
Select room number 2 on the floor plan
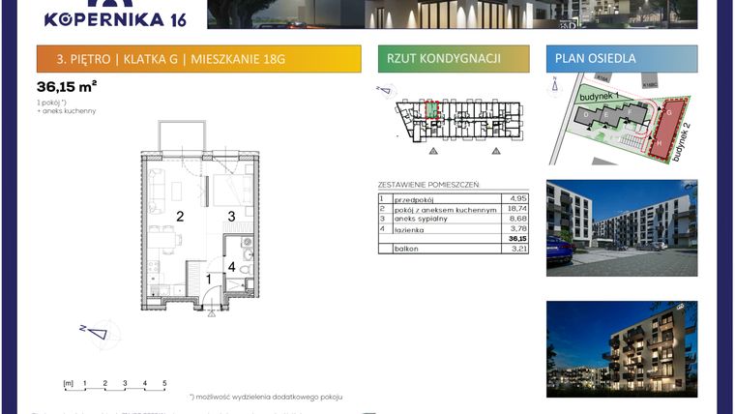pyautogui.click(x=180, y=217)
